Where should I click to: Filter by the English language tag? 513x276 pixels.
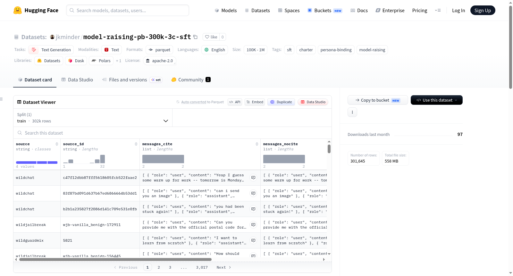(x=214, y=50)
